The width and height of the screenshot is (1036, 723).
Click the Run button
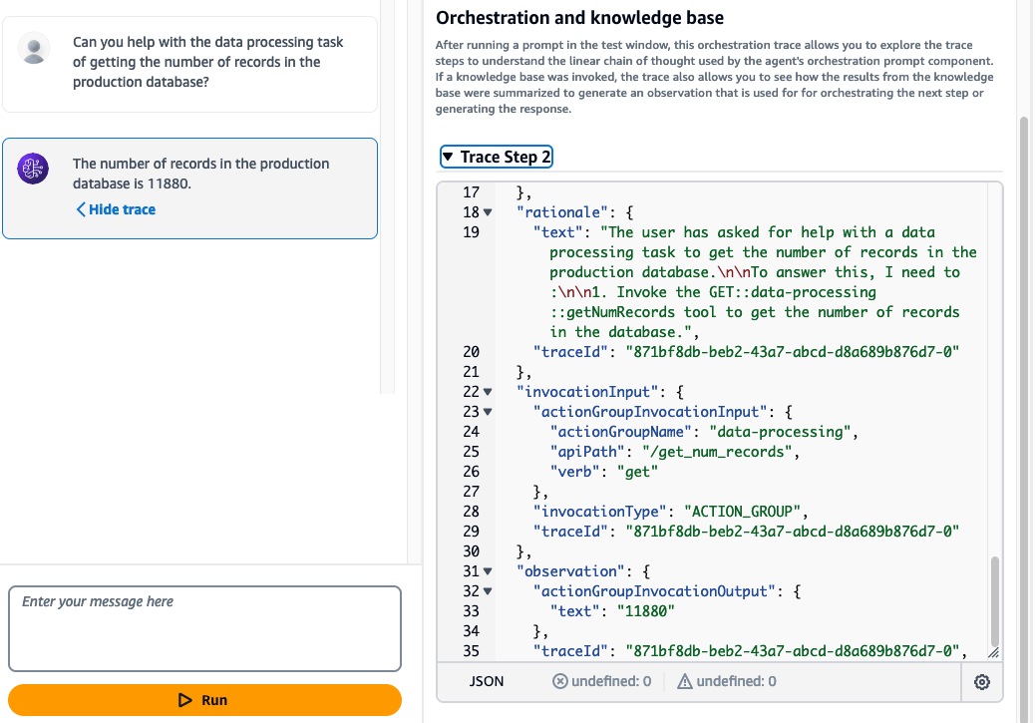point(204,700)
